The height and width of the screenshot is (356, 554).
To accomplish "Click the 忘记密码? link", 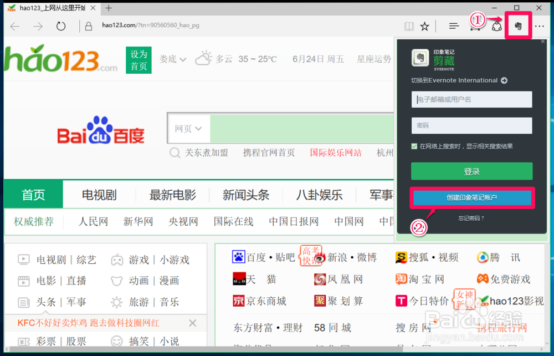I will (471, 218).
